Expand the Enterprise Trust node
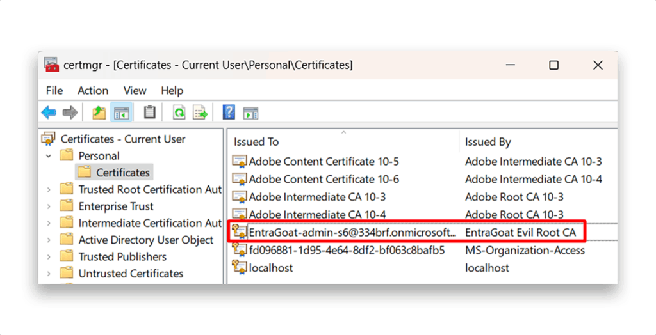This screenshot has height=335, width=656. pos(49,206)
